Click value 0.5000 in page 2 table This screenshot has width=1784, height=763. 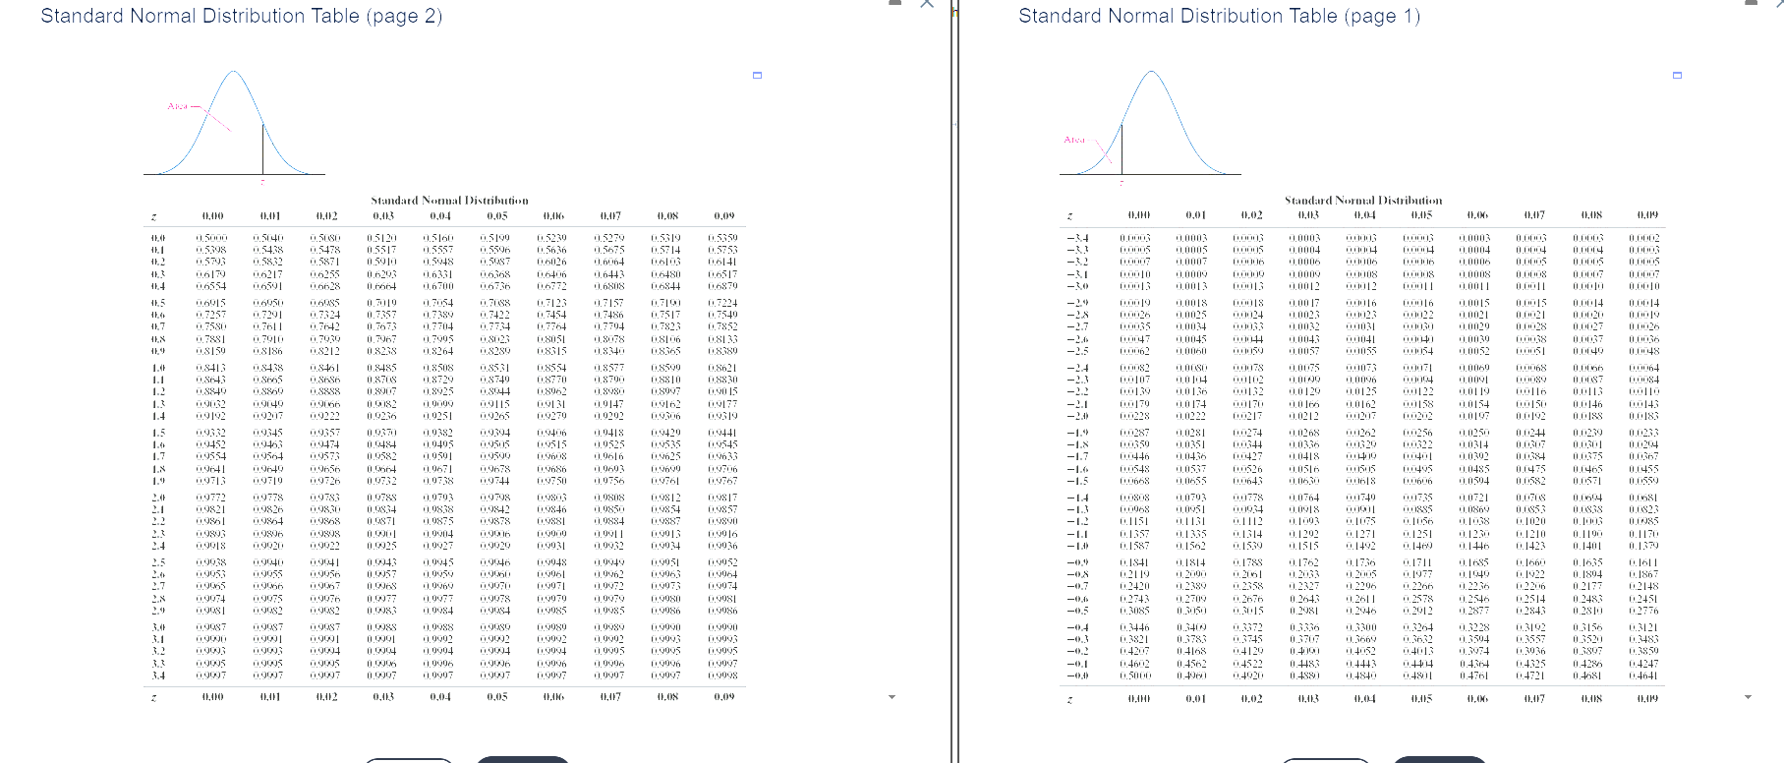click(211, 238)
